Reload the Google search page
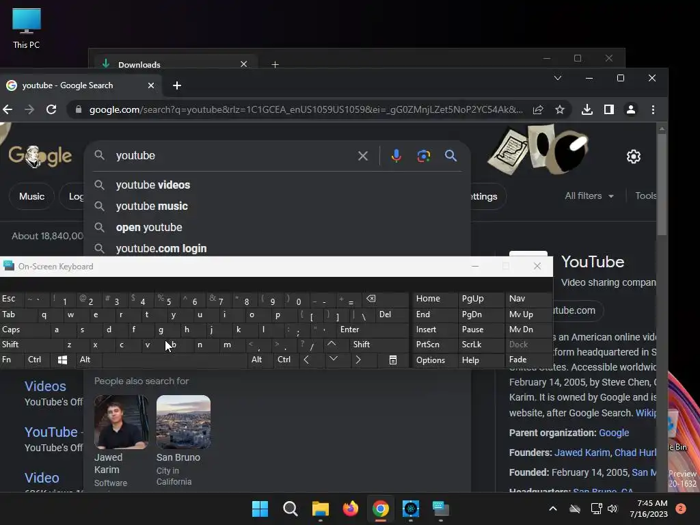This screenshot has width=700, height=525. click(51, 109)
